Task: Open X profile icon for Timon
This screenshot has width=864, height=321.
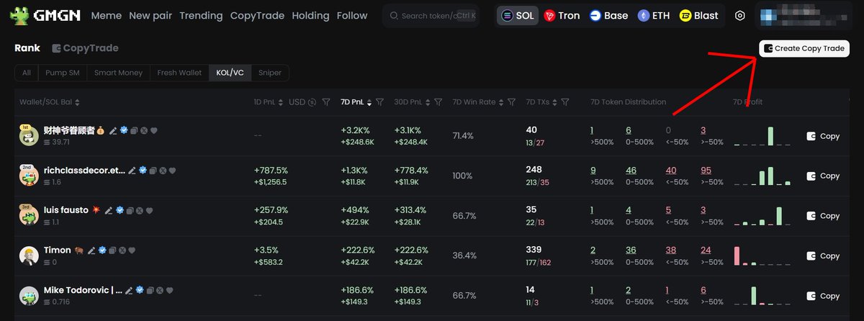Action: point(122,250)
